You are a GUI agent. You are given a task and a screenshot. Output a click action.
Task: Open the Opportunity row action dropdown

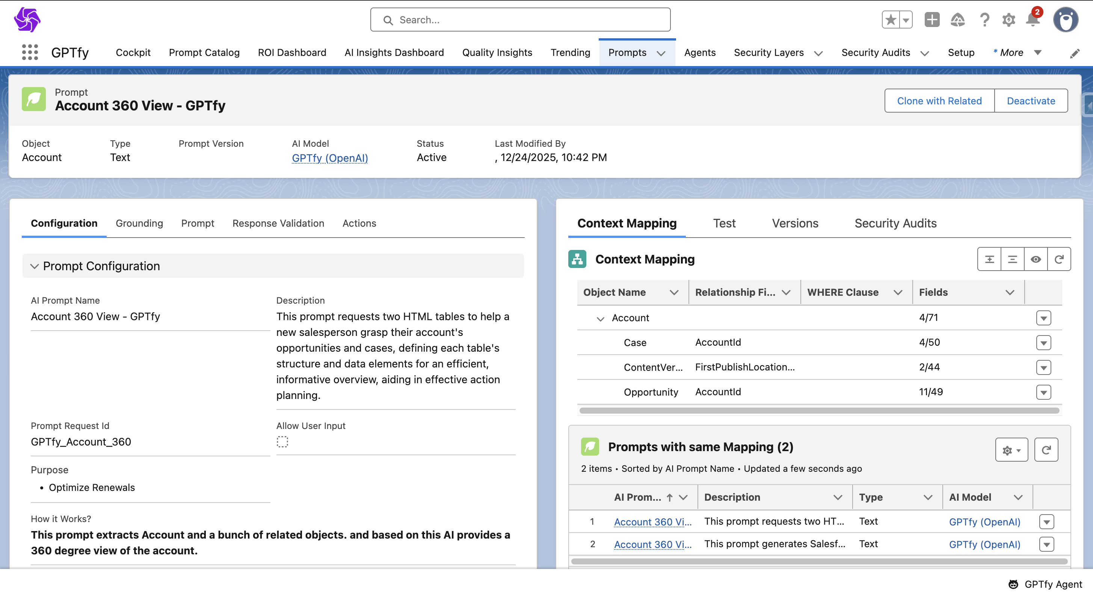[1043, 392]
